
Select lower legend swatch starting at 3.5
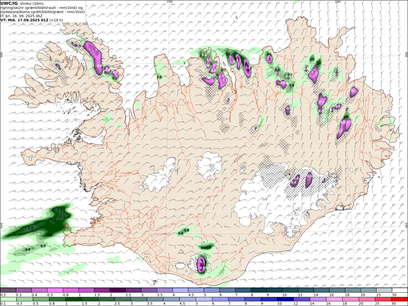pos(155,299)
